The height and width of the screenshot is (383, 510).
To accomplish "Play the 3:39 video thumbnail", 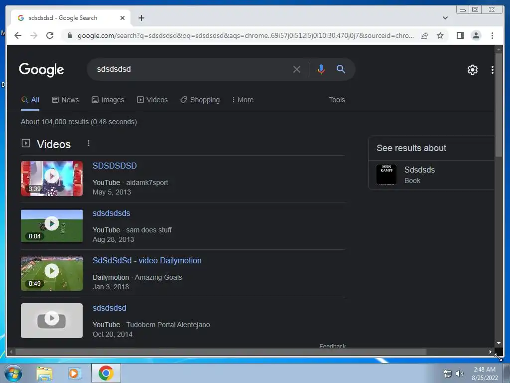I will point(52,179).
